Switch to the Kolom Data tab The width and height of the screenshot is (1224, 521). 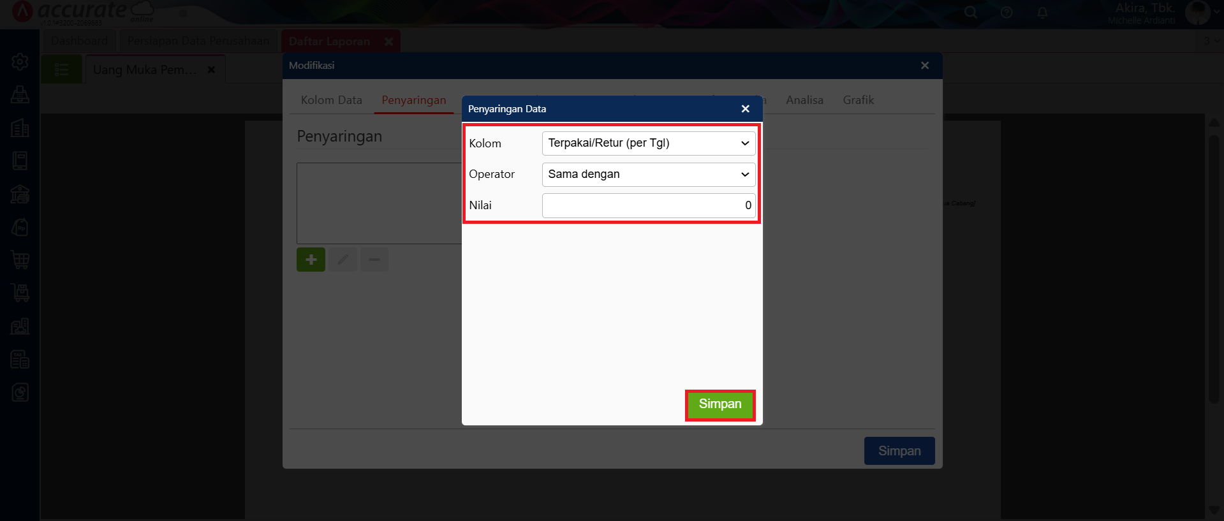click(331, 100)
